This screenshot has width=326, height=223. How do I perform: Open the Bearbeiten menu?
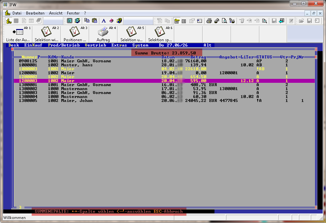coord(35,13)
